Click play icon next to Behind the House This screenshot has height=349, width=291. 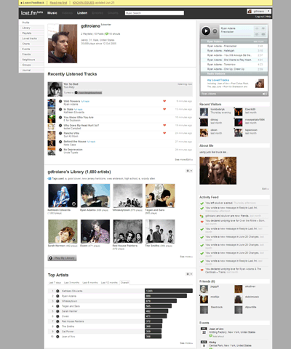tap(60, 142)
